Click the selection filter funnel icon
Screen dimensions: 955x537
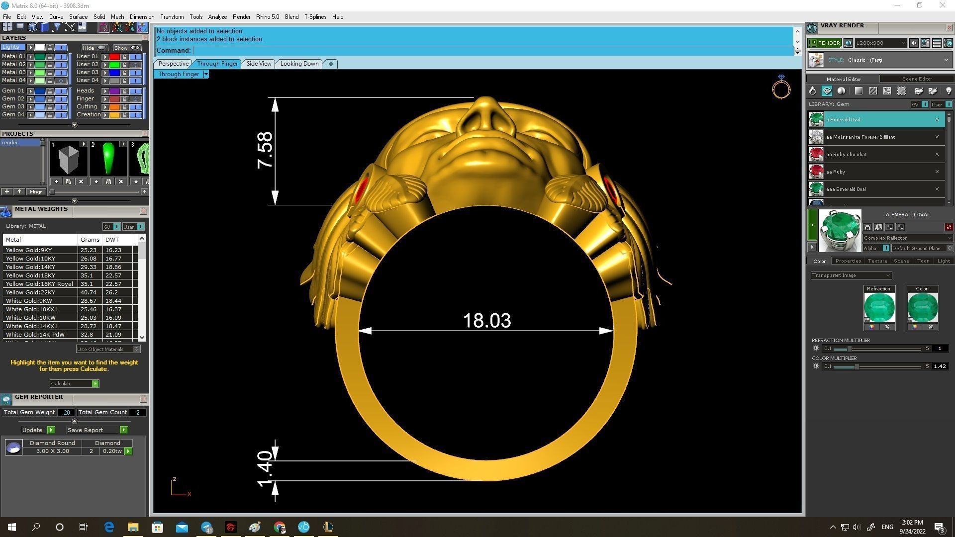pyautogui.click(x=57, y=27)
